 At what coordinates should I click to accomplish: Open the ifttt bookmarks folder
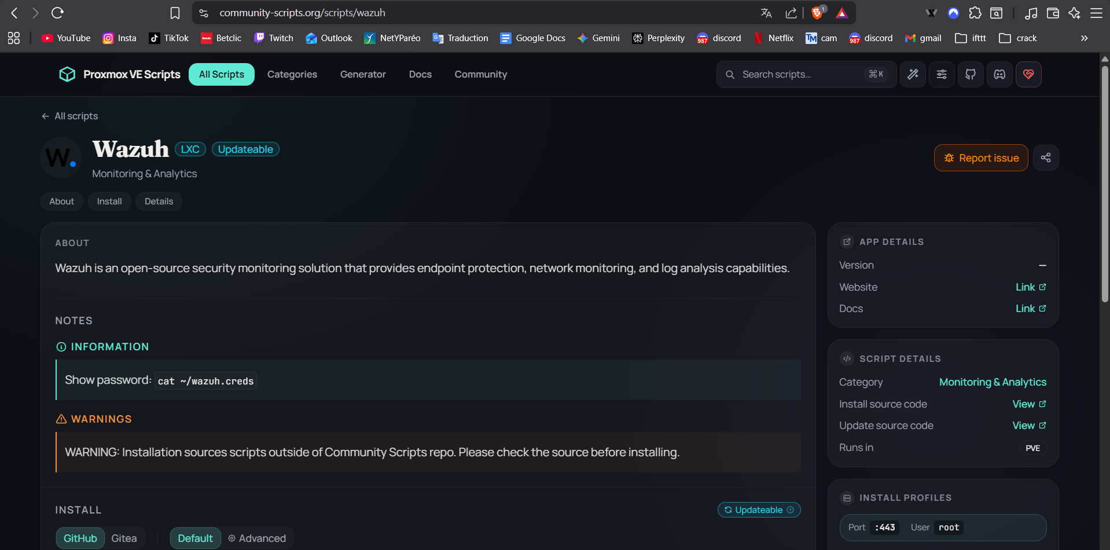971,38
